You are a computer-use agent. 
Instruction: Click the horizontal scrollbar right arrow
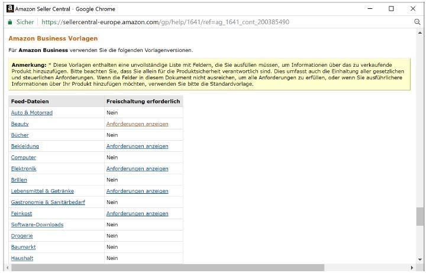point(412,268)
